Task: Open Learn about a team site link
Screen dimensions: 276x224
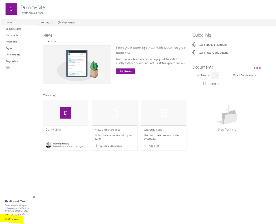Action: 212,45
